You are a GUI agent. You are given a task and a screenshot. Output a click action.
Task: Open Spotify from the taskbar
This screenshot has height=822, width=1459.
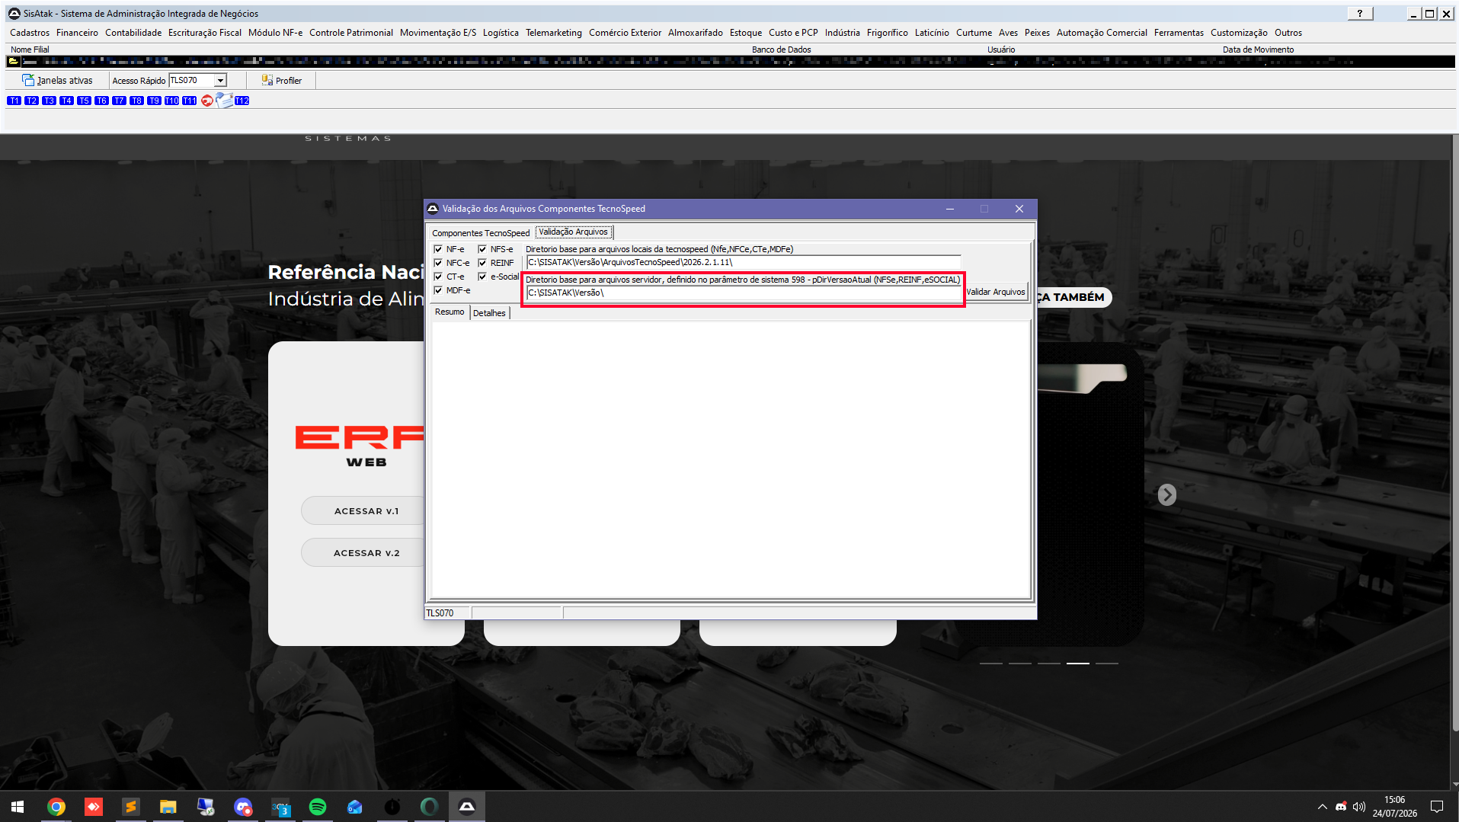tap(318, 807)
